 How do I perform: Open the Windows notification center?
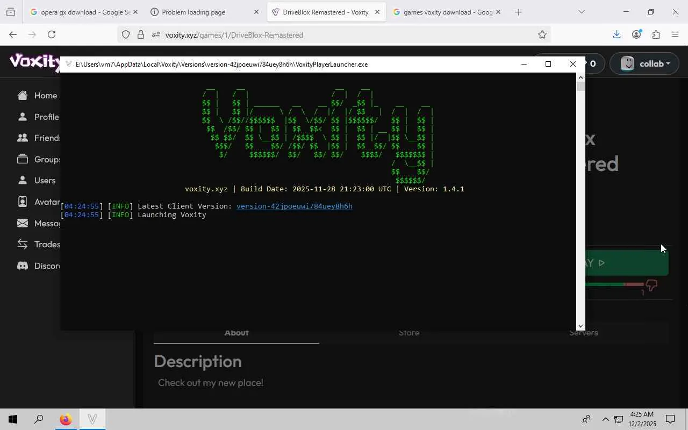click(670, 419)
